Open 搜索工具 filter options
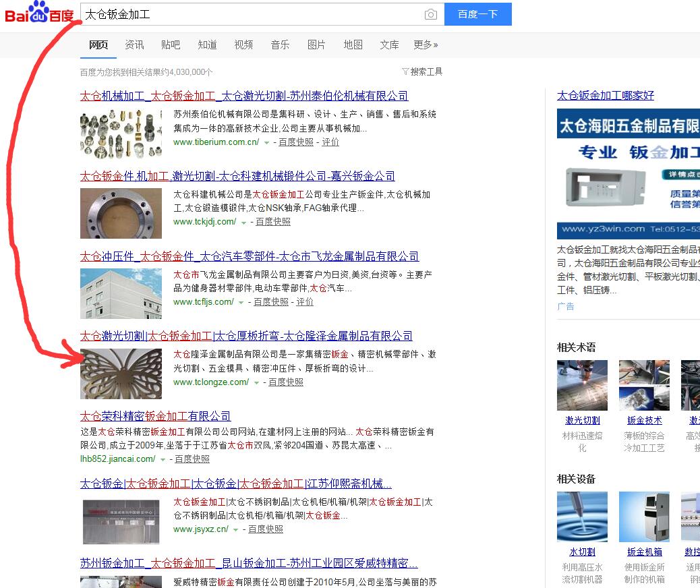 click(422, 71)
